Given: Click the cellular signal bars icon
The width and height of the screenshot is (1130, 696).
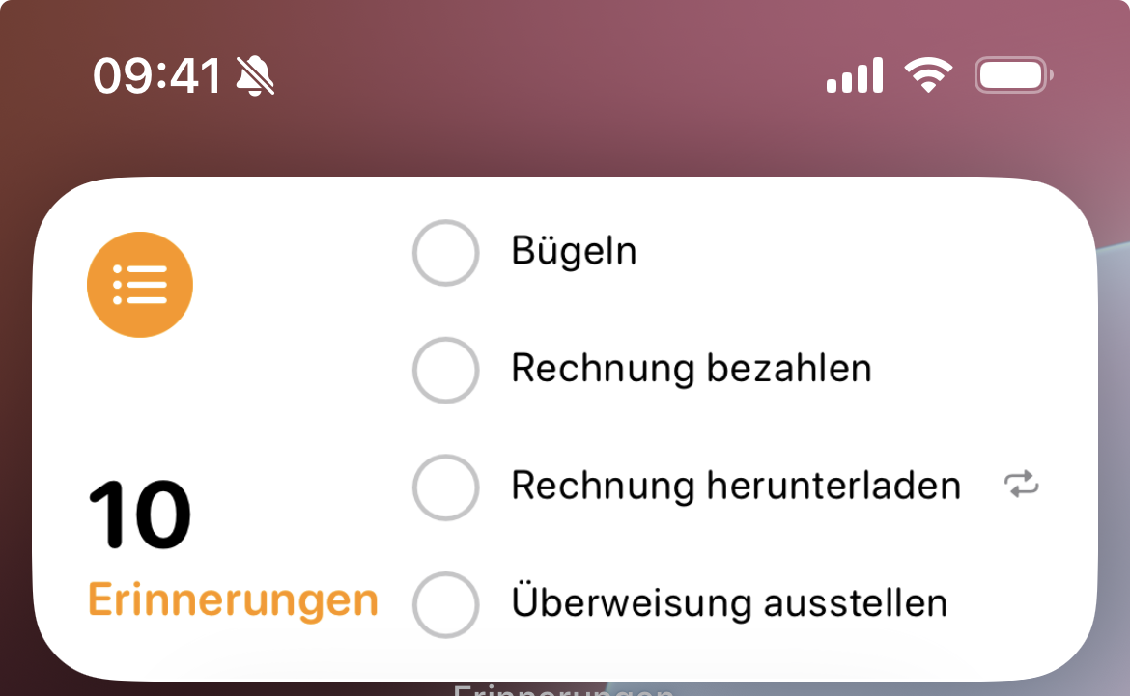Looking at the screenshot, I should (x=855, y=75).
